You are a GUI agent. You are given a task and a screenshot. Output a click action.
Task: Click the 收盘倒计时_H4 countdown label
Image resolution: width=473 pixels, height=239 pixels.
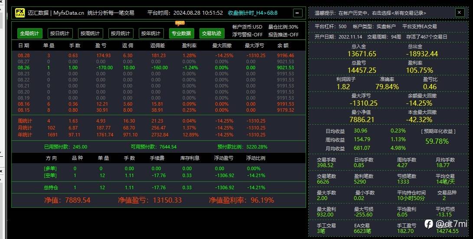point(252,13)
